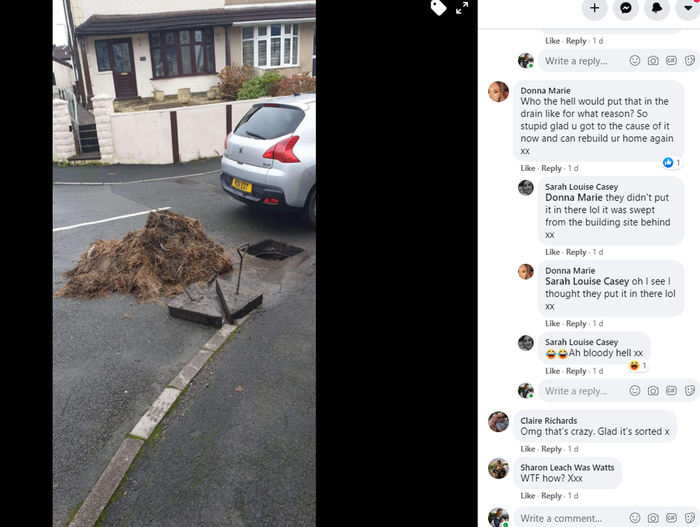This screenshot has height=527, width=700.
Task: Click Sharon Leach Was Watts name
Action: [567, 468]
